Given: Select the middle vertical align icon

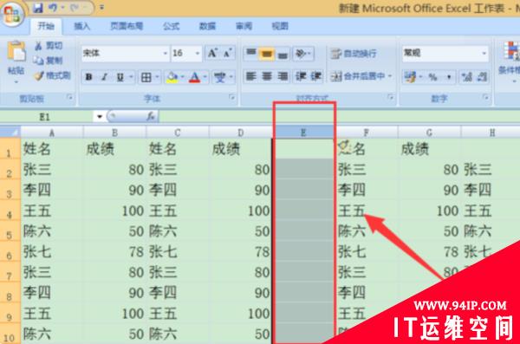Looking at the screenshot, I should click(267, 54).
